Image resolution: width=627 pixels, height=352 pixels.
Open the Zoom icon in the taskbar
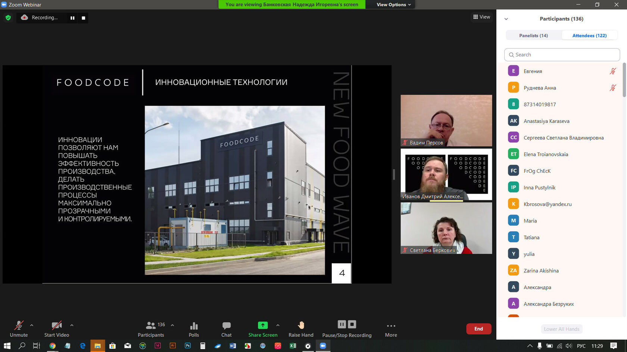pos(323,346)
